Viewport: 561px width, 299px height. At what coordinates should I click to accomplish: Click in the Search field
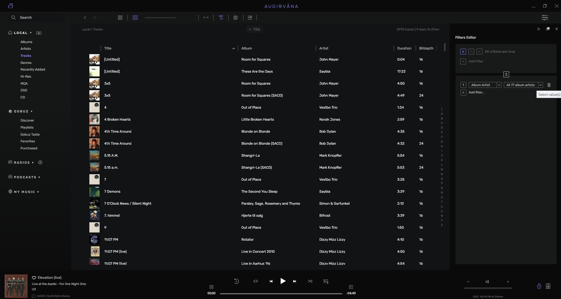(37, 18)
